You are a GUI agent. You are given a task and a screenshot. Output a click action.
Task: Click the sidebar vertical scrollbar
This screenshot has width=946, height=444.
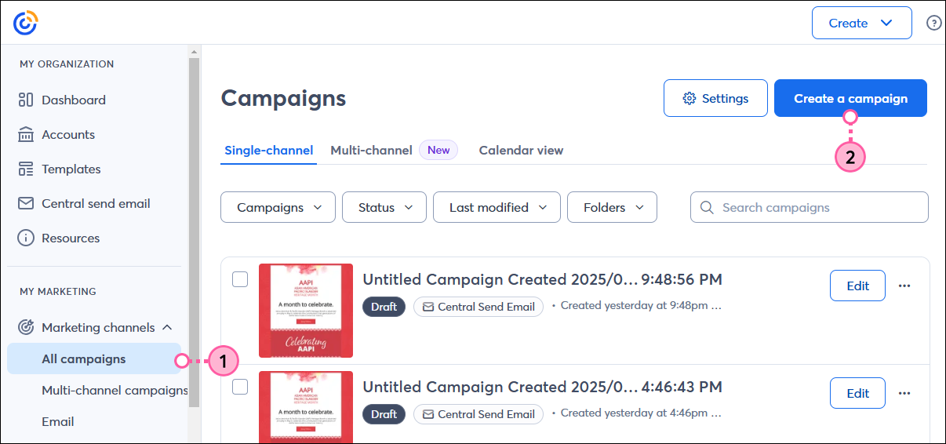coord(194,231)
